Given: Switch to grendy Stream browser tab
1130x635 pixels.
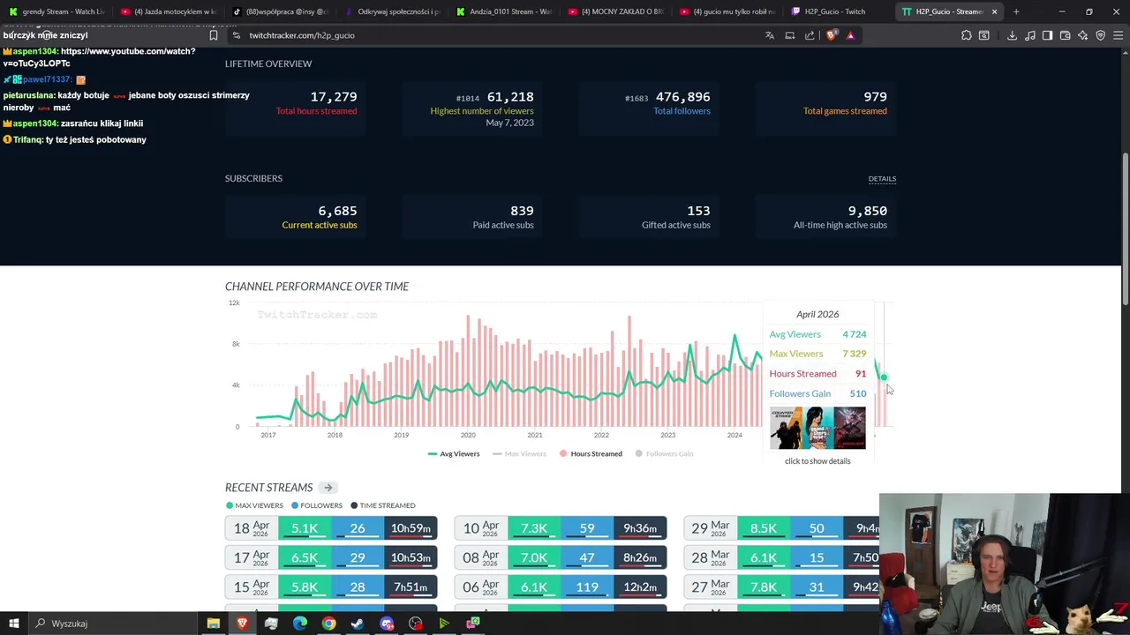Looking at the screenshot, I should pyautogui.click(x=56, y=11).
